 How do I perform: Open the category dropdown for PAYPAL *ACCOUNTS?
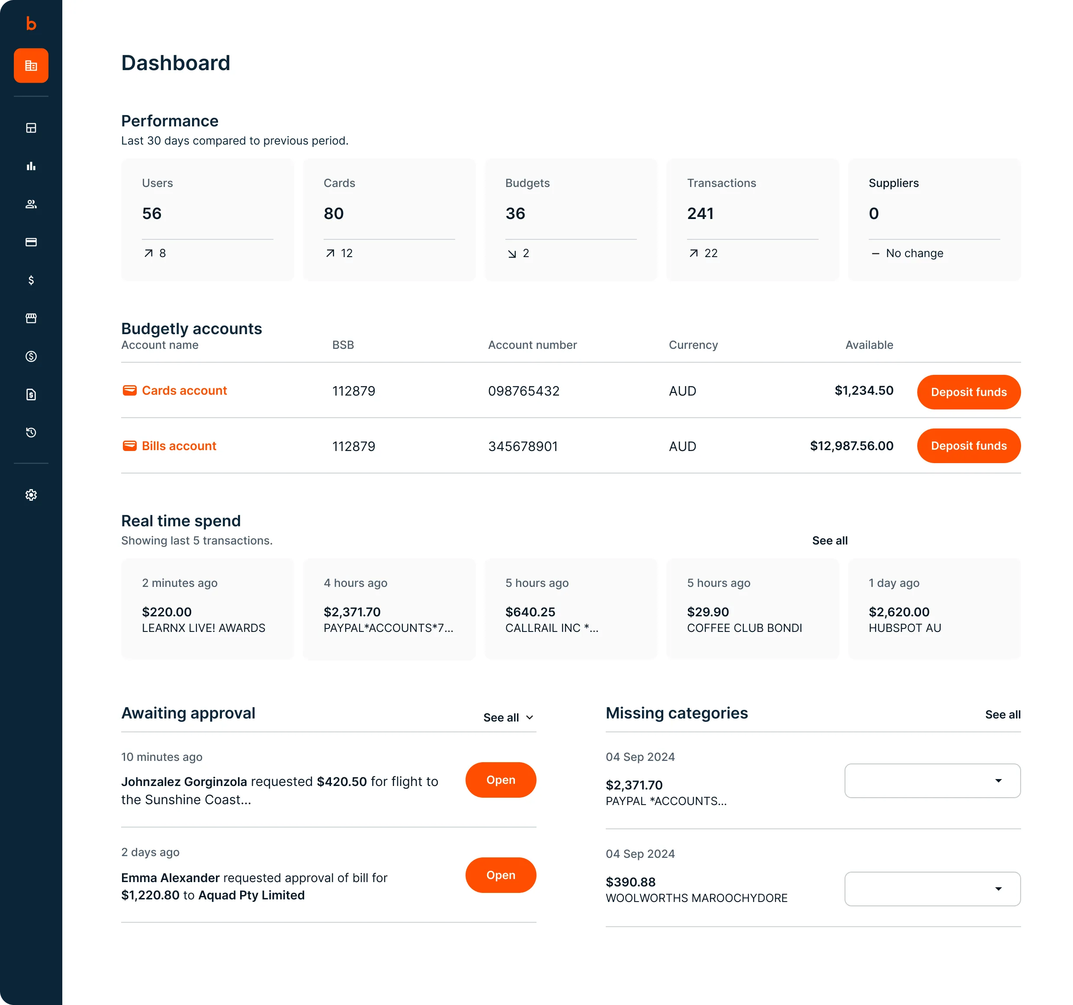[932, 780]
